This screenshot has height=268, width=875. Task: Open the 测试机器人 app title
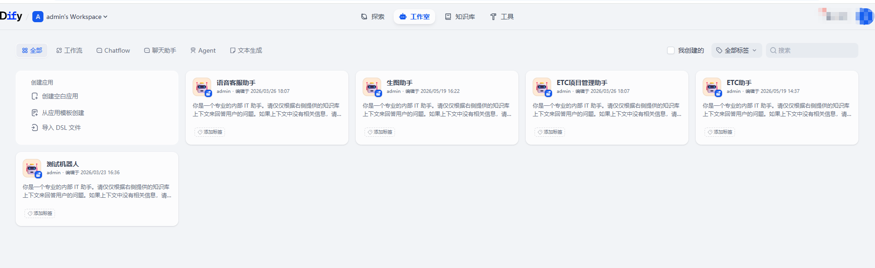click(63, 164)
